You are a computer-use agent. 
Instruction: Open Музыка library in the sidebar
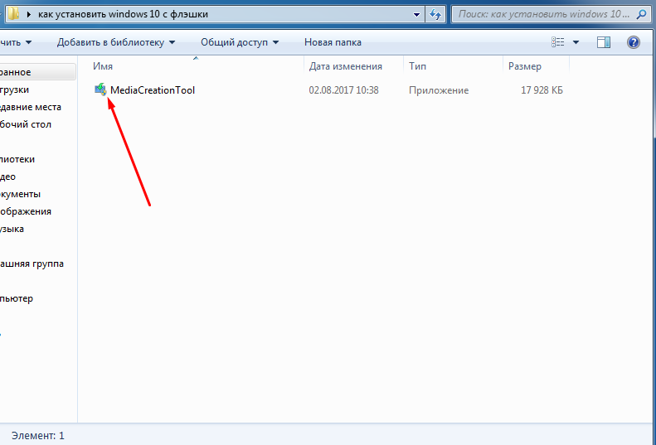click(12, 230)
